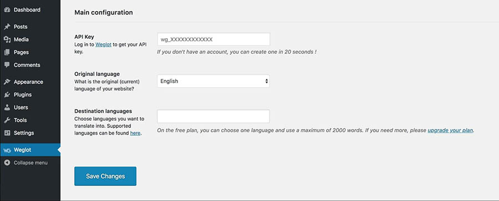This screenshot has width=499, height=201.
Task: Click the Comments speech bubble icon
Action: [7, 65]
